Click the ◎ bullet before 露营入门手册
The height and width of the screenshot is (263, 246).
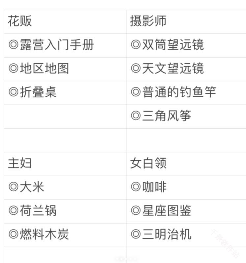tap(14, 45)
